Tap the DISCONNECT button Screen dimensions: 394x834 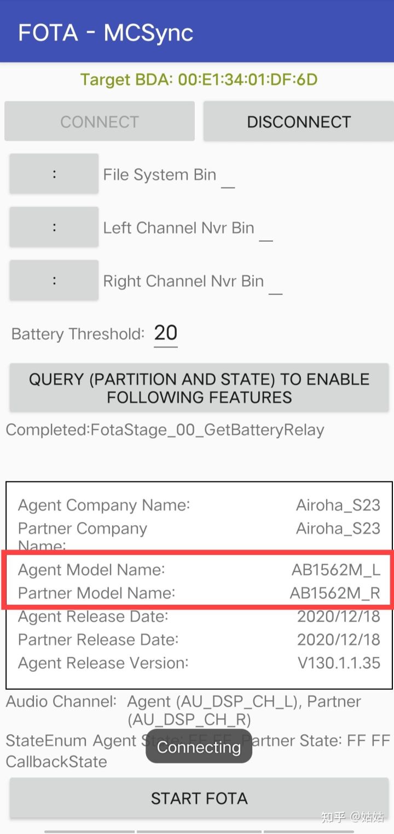point(298,121)
